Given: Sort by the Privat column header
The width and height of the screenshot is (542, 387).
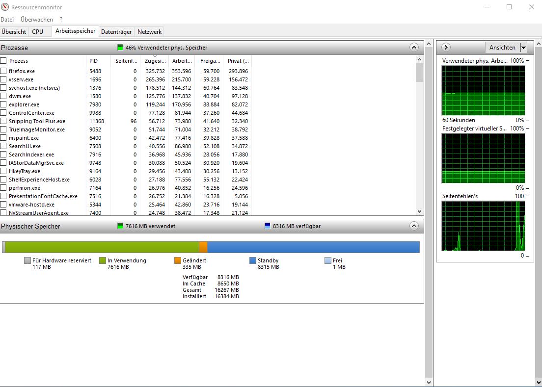Looking at the screenshot, I should pos(237,61).
